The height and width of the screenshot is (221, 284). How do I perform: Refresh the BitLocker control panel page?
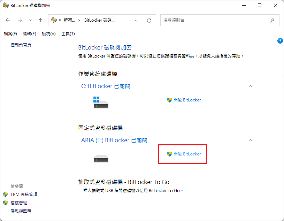point(149,20)
